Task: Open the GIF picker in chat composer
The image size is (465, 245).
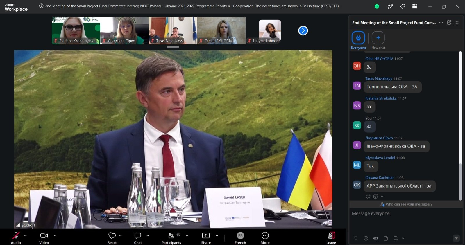Action: [x=376, y=238]
